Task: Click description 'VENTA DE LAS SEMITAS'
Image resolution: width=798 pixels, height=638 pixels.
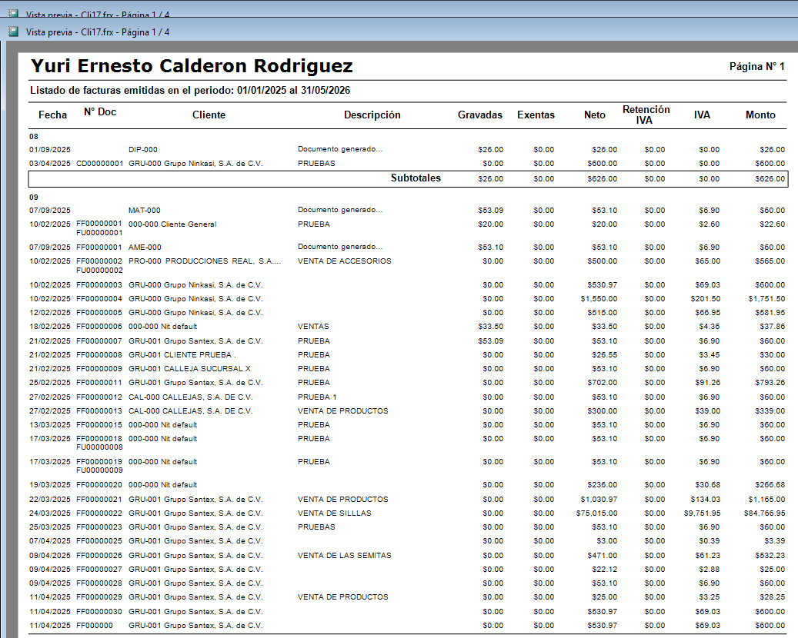Action: [345, 556]
